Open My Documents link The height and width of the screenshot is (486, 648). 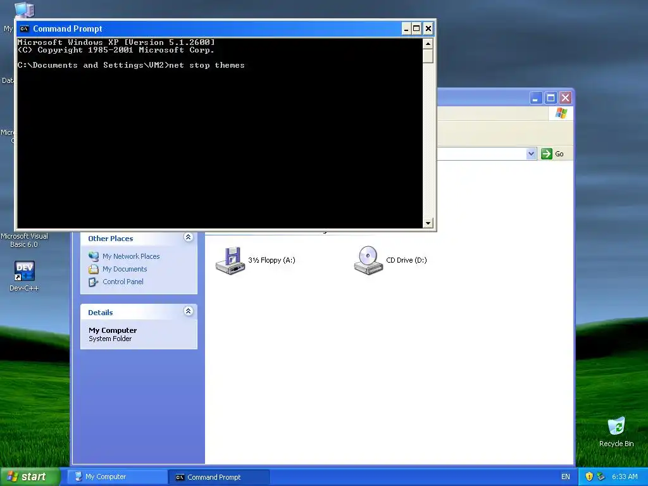point(125,269)
